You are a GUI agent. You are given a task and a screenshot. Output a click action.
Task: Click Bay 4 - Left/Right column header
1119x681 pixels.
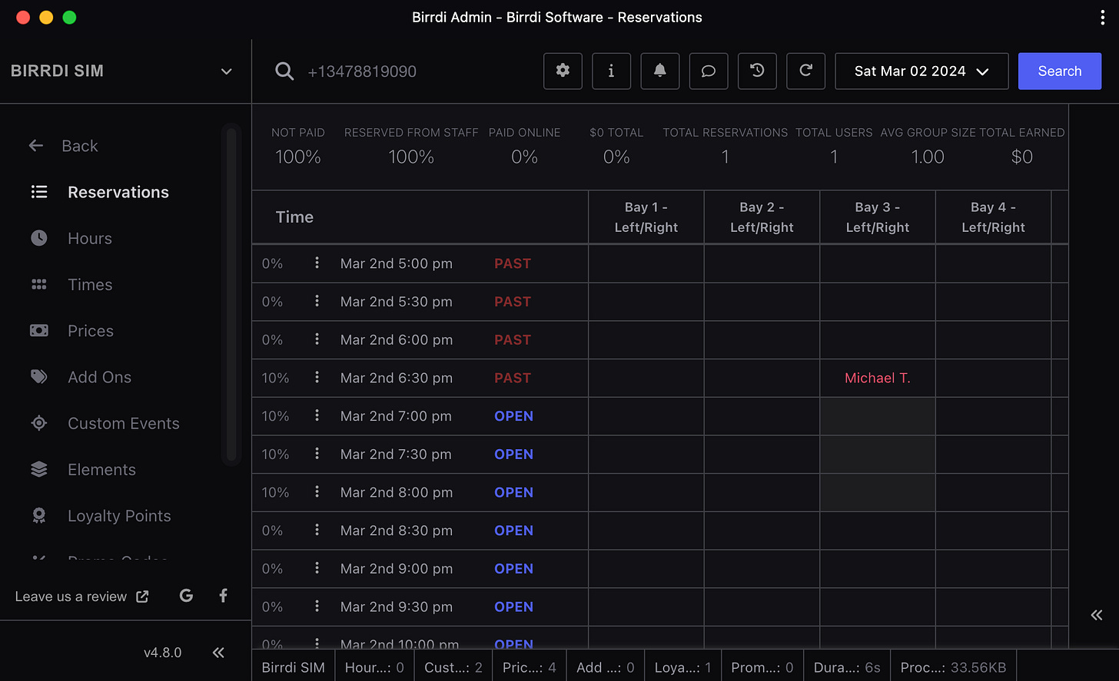coord(993,217)
